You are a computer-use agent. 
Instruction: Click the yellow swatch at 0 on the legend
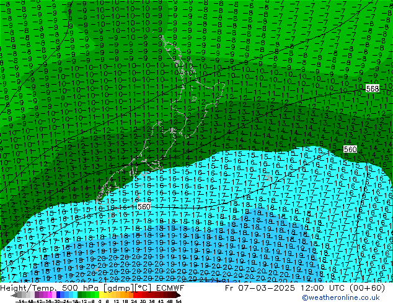101,294
